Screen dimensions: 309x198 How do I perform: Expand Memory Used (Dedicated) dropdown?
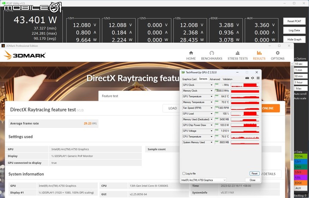pos(212,119)
